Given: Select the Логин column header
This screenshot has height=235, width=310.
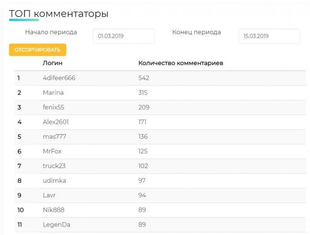Looking at the screenshot, I should pos(53,63).
